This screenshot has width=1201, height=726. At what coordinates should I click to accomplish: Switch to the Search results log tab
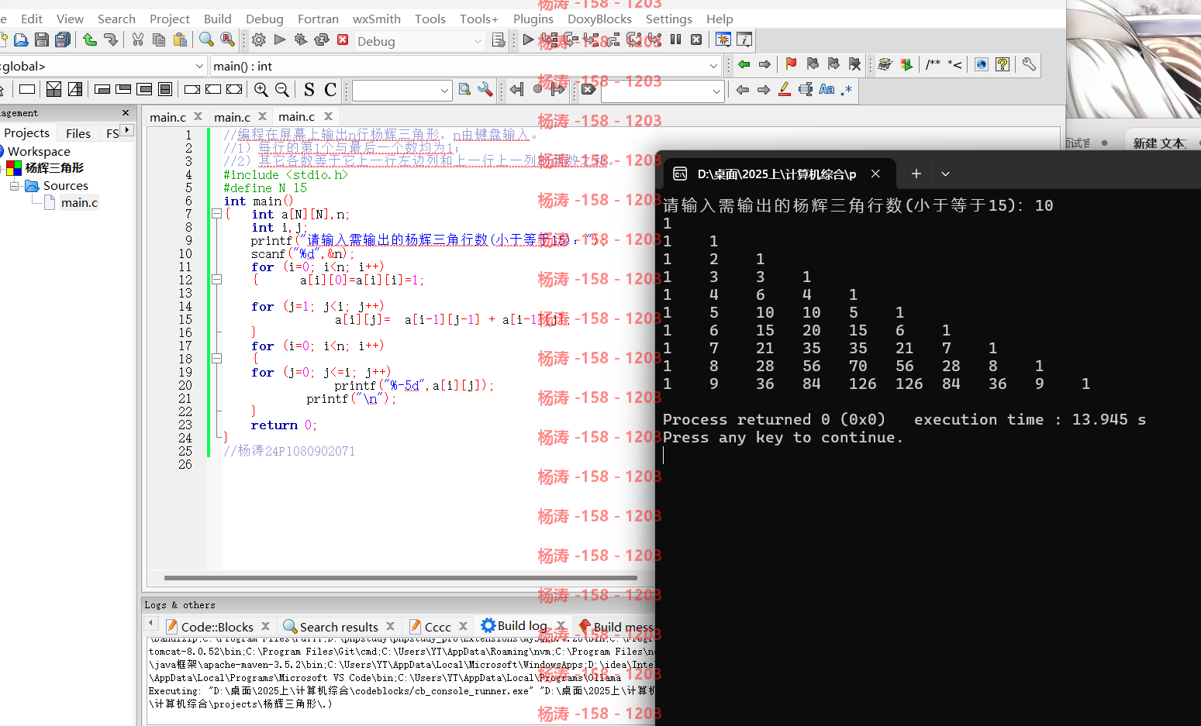click(x=339, y=627)
